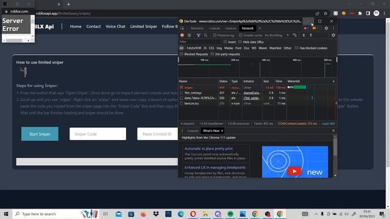Open Dropbox from taskbar
The image size is (390, 219).
(x=156, y=214)
